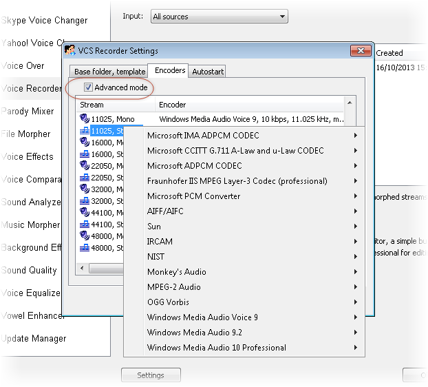This screenshot has height=387, width=428.
Task: Click the Stream column header
Action: 116,105
